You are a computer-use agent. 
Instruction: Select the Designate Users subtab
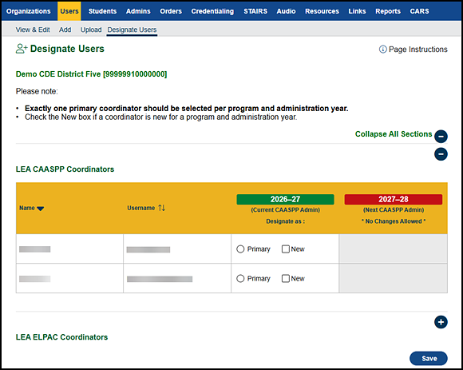click(132, 30)
